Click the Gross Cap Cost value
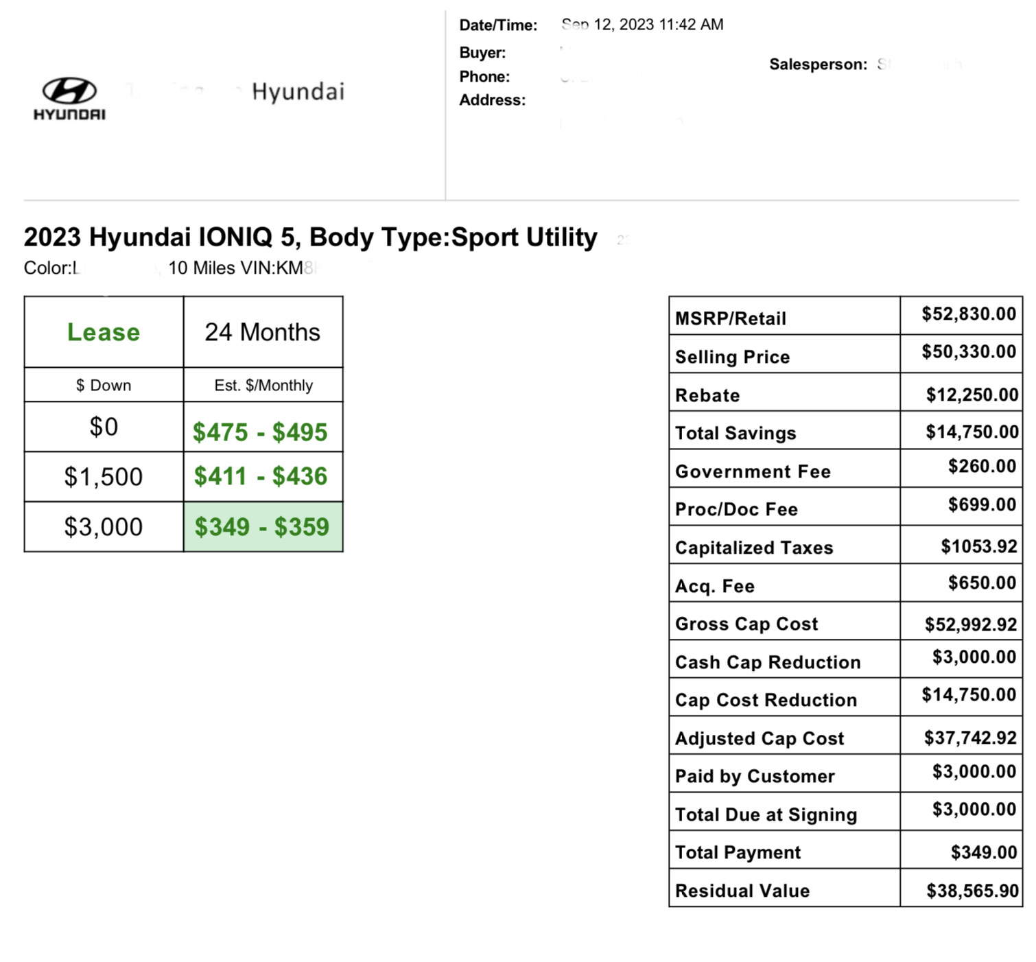Screen dimensions: 1036x962 pos(971,624)
